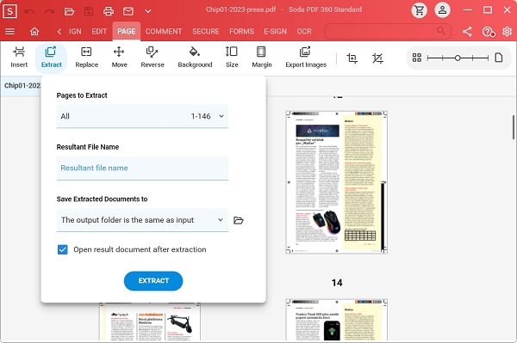This screenshot has height=343, width=517.
Task: Open the shopping cart icon
Action: [x=420, y=10]
